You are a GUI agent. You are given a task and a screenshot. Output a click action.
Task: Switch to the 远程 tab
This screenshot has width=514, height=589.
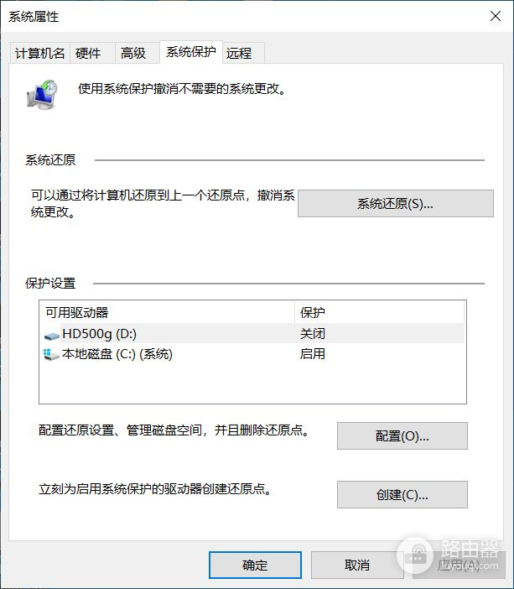[x=239, y=53]
